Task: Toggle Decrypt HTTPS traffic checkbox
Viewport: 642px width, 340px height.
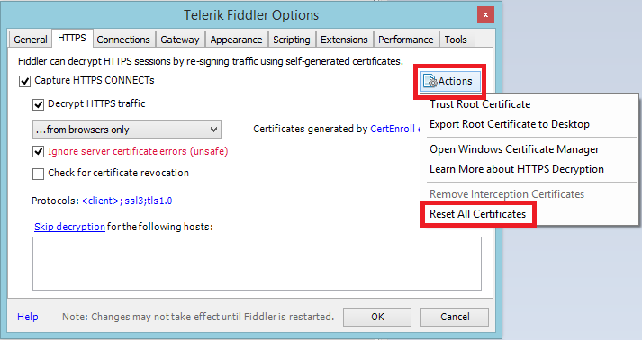Action: coord(38,104)
